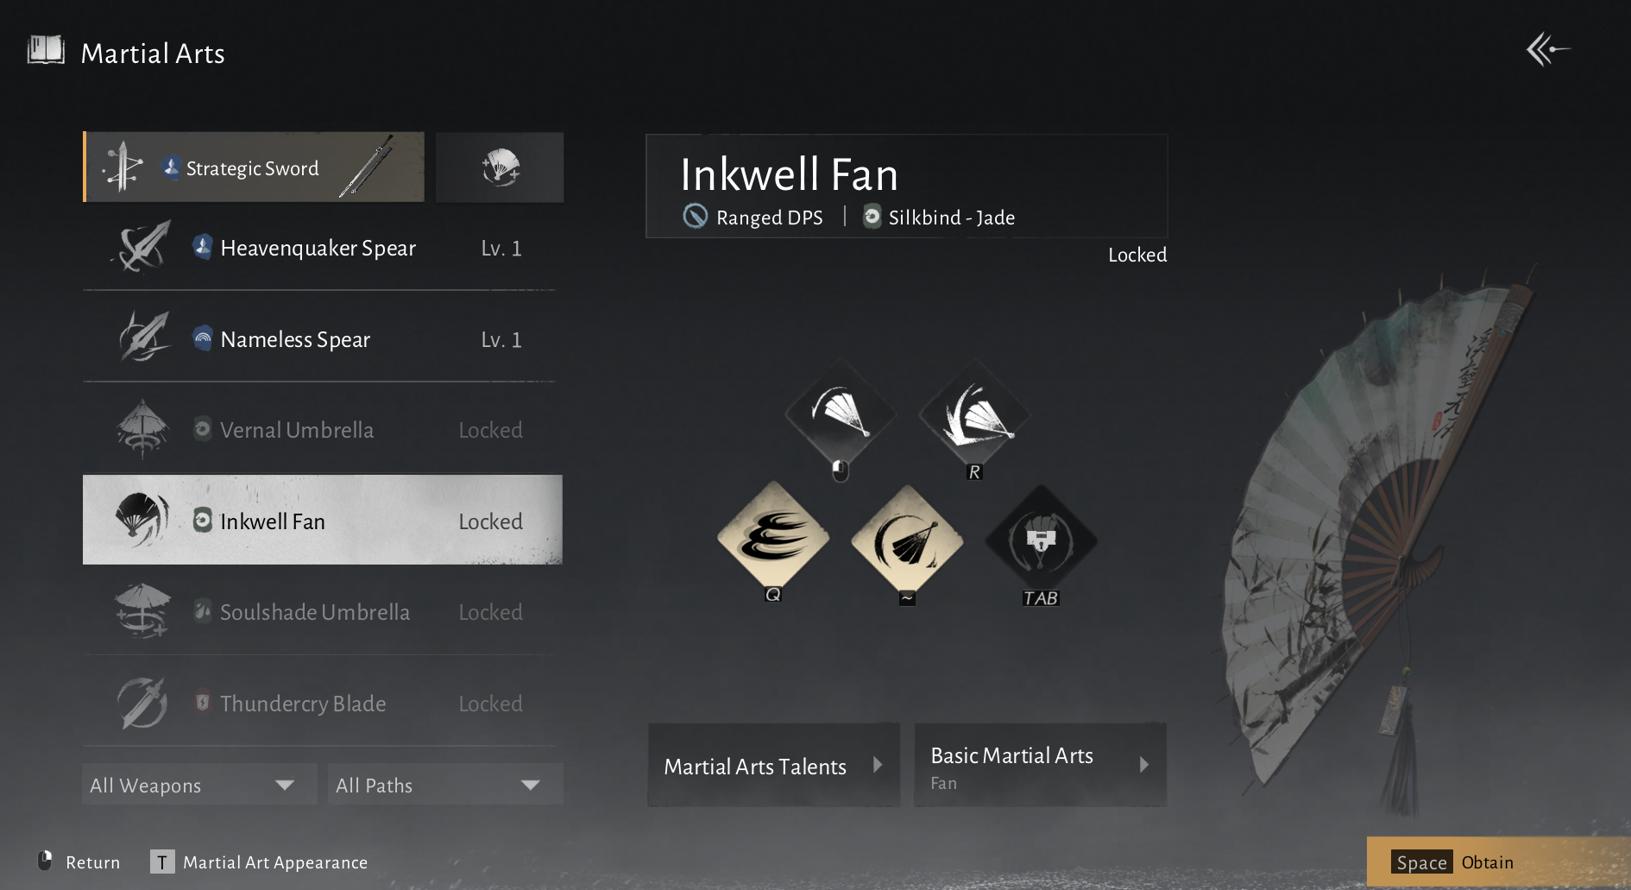Expand Basic Martial Arts Fan panel
This screenshot has width=1631, height=890.
[1041, 766]
